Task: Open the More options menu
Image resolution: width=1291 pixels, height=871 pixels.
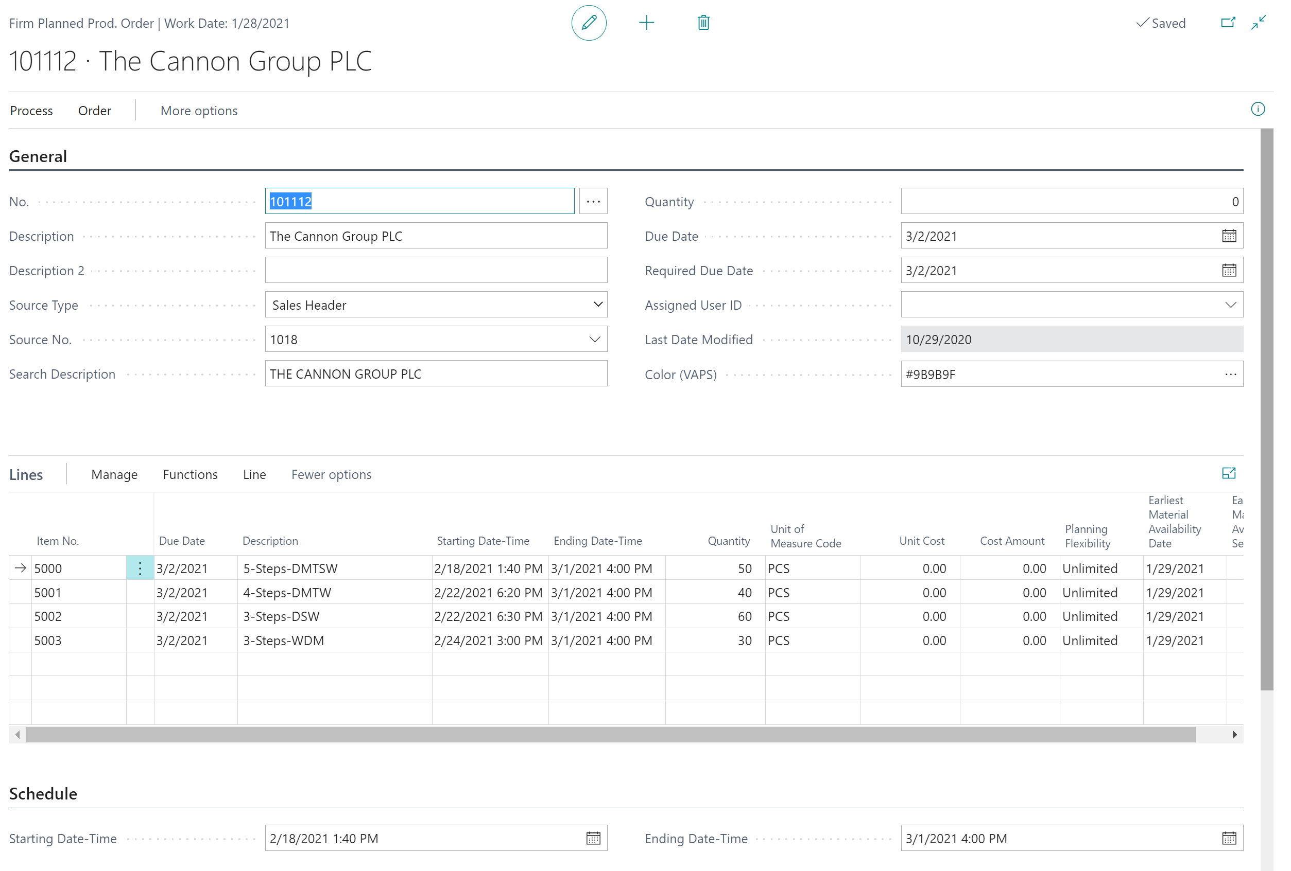Action: click(198, 111)
